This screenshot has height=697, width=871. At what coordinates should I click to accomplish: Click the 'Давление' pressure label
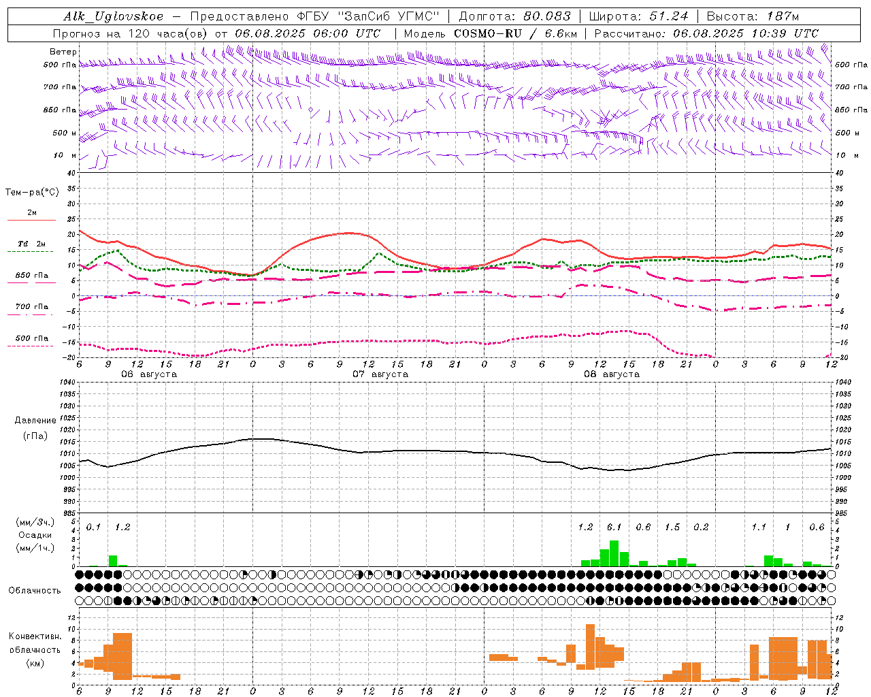click(35, 421)
